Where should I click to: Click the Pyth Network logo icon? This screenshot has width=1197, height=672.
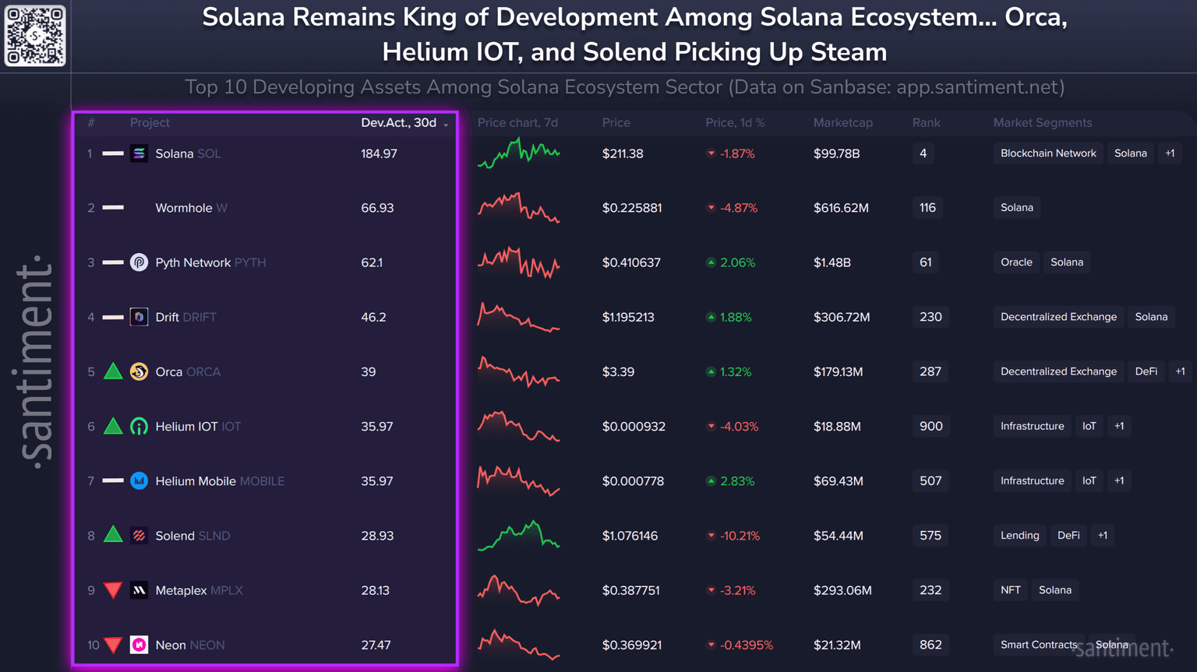tap(139, 262)
